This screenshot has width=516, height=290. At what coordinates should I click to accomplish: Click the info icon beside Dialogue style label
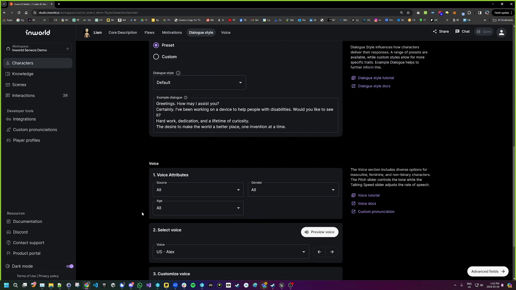(x=178, y=73)
